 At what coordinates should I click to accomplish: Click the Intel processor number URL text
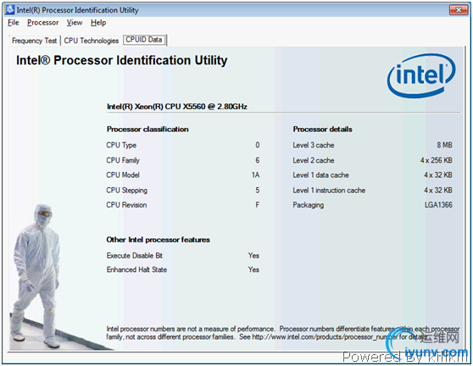pos(325,336)
